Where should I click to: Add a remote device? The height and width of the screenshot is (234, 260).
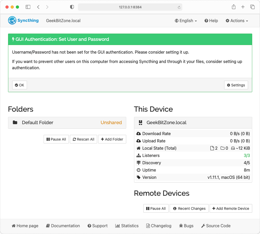(231, 208)
